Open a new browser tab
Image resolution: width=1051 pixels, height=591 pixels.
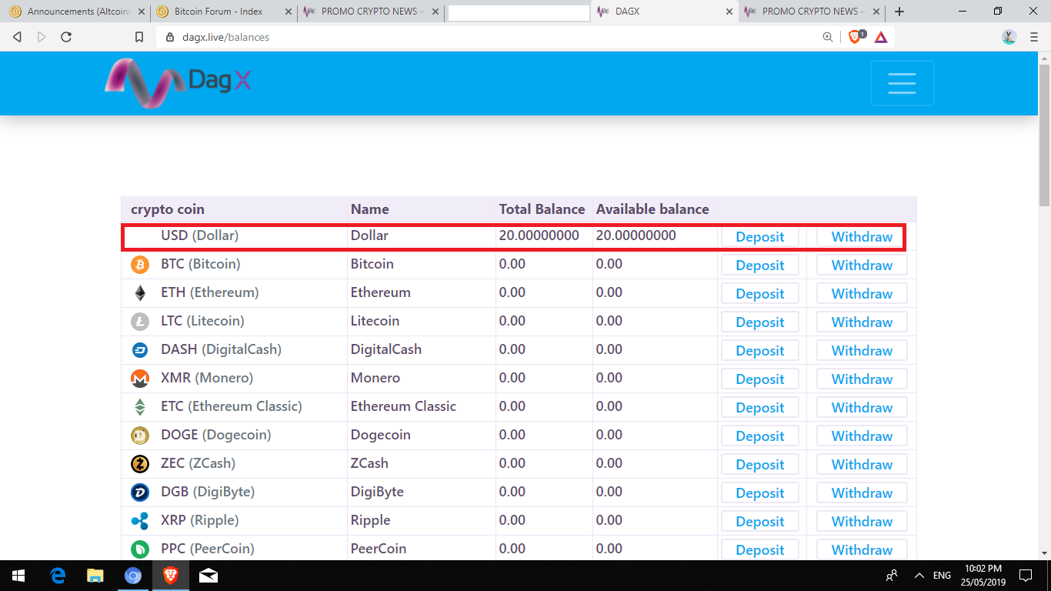[899, 12]
